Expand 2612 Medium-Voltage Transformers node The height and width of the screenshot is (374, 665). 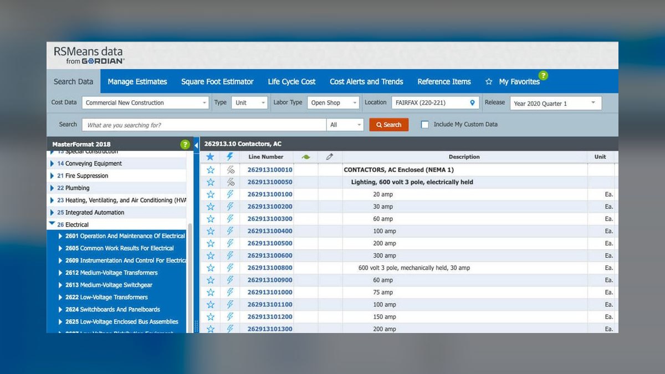60,273
